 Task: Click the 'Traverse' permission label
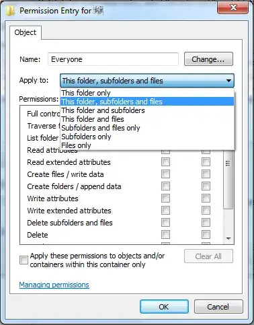[43, 126]
